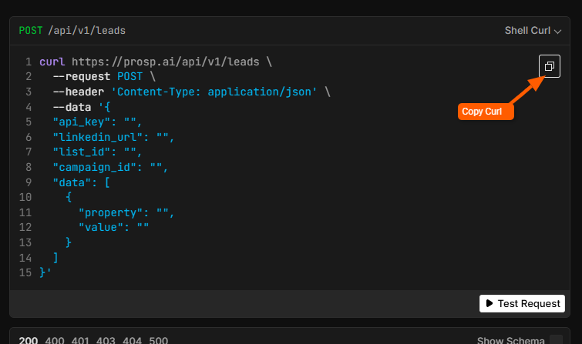Click the Test Request button
Image resolution: width=582 pixels, height=344 pixels.
point(522,303)
